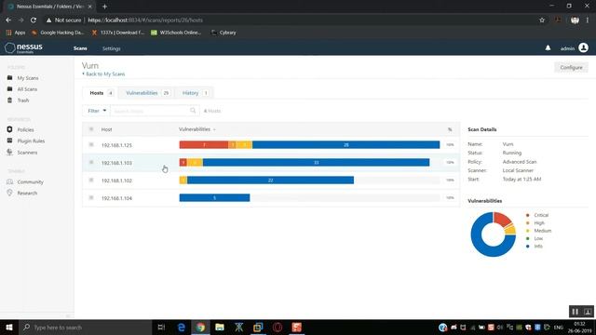Open My Scans folder link
This screenshot has width=596, height=335.
pyautogui.click(x=28, y=78)
